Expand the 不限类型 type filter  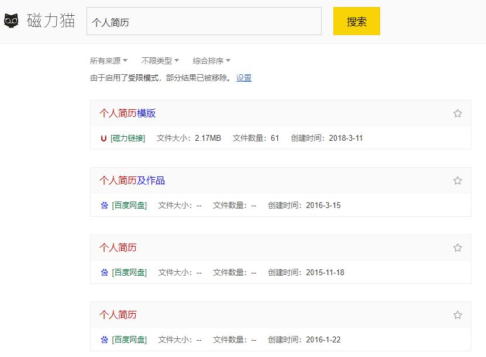[x=160, y=61]
